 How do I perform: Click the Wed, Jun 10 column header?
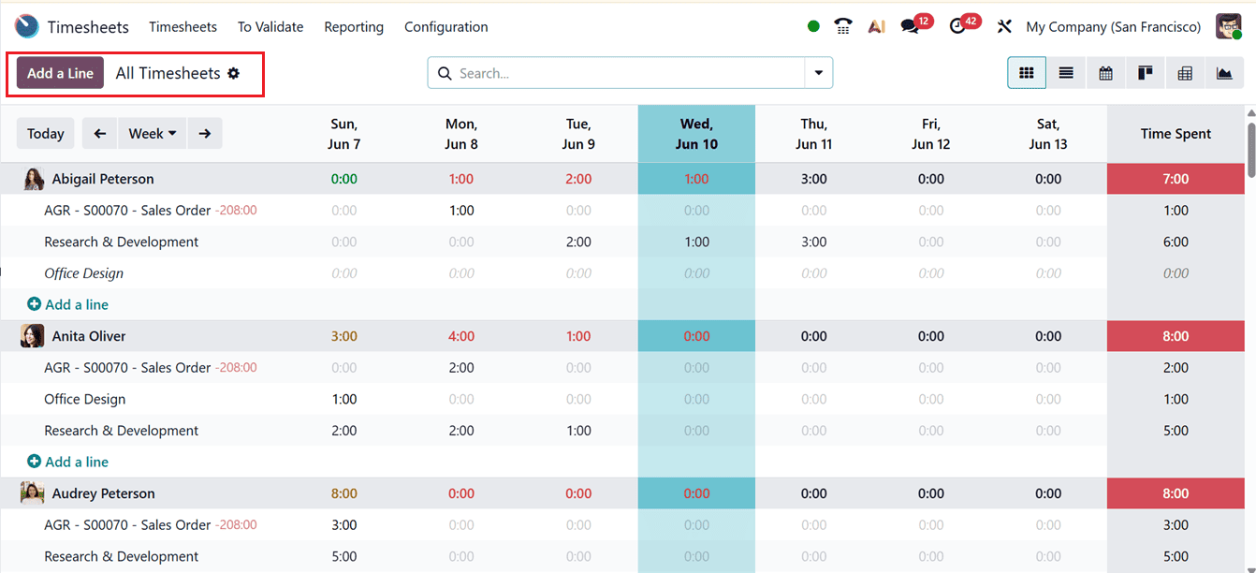(696, 133)
